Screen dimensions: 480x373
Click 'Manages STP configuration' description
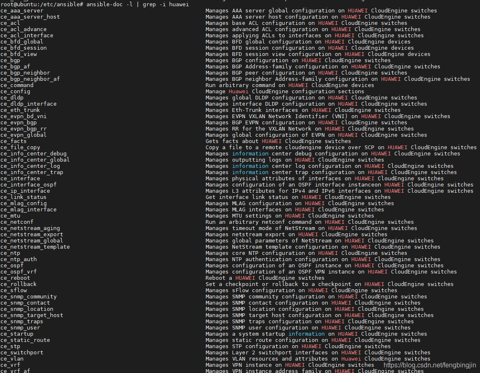pyautogui.click(x=298, y=346)
